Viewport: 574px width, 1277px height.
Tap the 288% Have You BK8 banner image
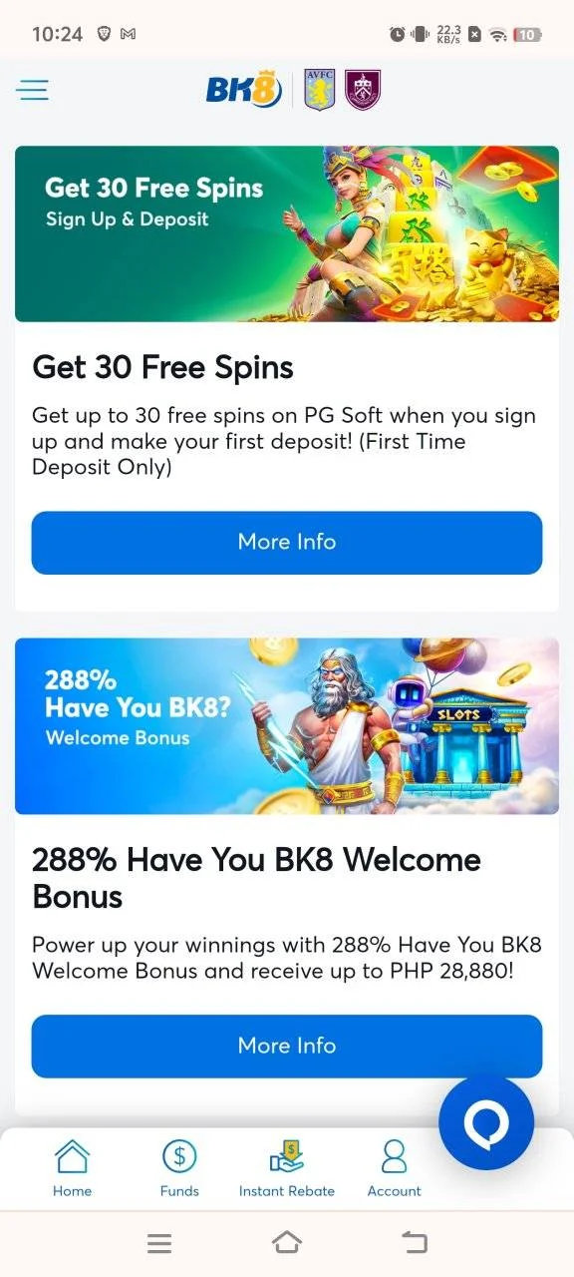point(287,726)
